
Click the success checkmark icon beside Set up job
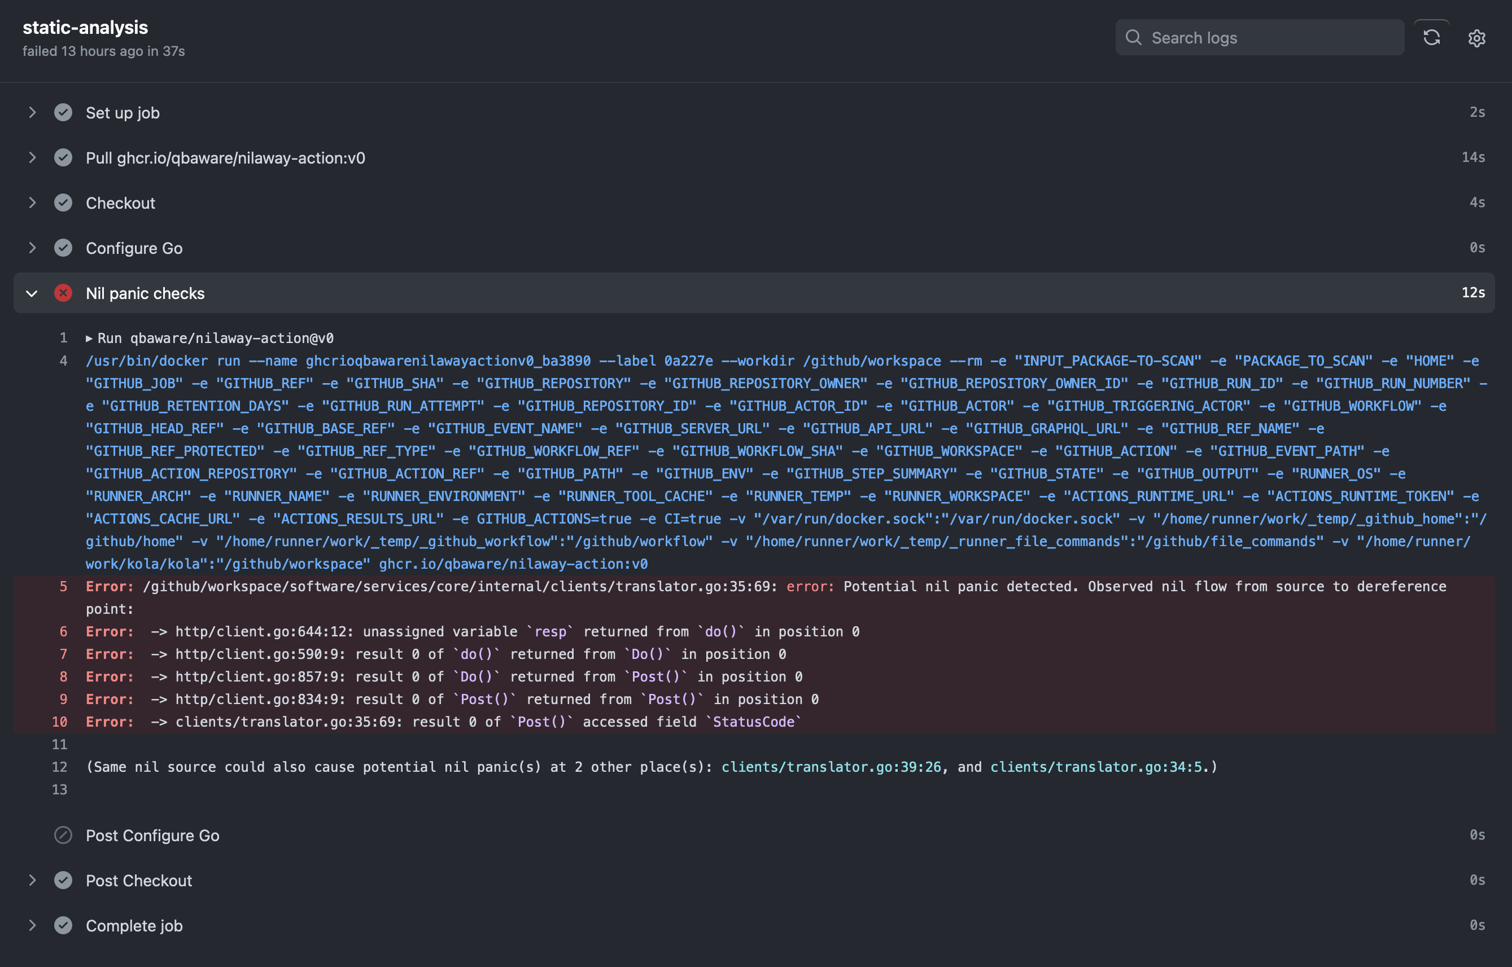pos(63,112)
